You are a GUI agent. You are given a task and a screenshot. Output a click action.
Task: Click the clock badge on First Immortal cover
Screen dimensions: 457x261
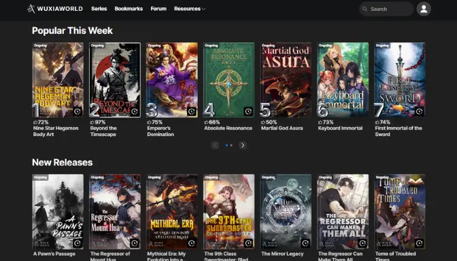tap(420, 111)
